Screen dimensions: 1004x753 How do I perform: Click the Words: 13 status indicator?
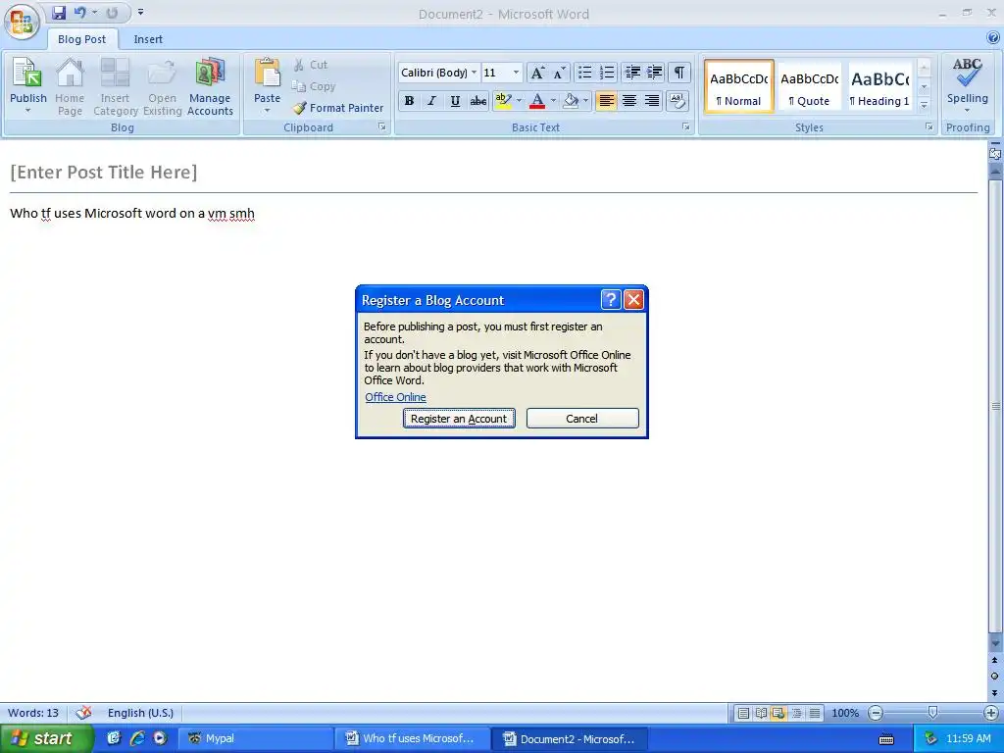pos(32,713)
